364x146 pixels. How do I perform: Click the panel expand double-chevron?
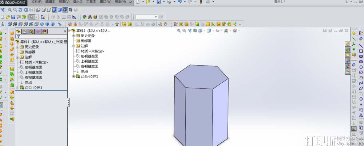[65, 31]
